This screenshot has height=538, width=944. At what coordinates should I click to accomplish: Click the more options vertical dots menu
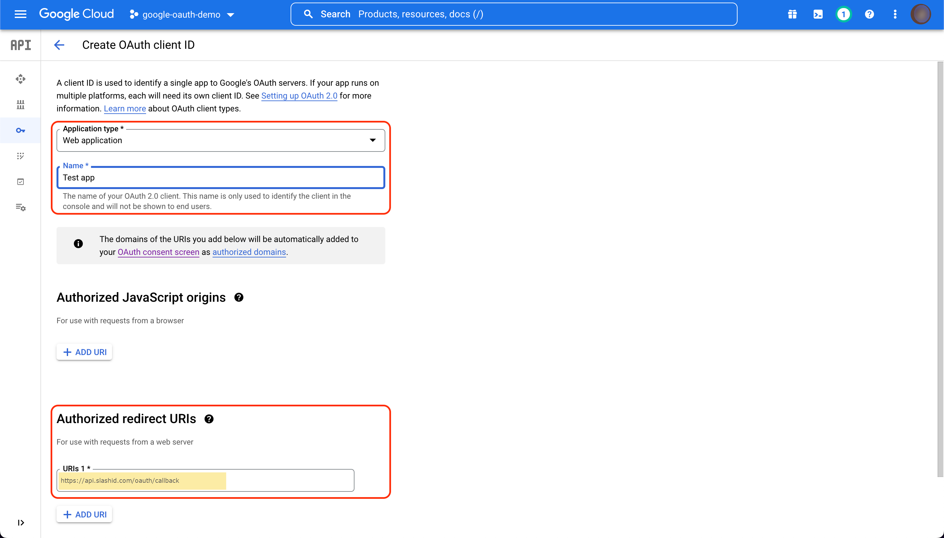click(x=895, y=14)
